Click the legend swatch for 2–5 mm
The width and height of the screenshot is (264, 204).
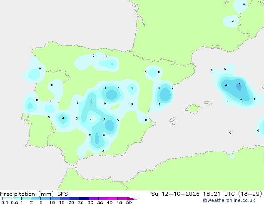tap(36, 199)
